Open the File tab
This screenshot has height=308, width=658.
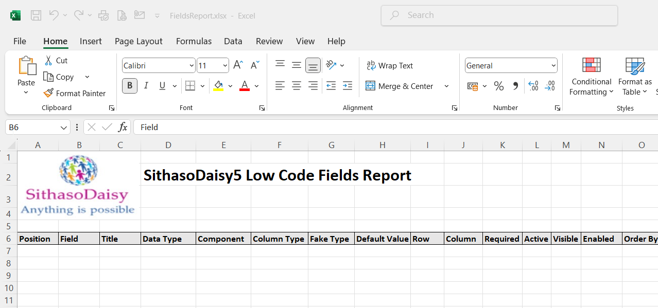[x=20, y=41]
